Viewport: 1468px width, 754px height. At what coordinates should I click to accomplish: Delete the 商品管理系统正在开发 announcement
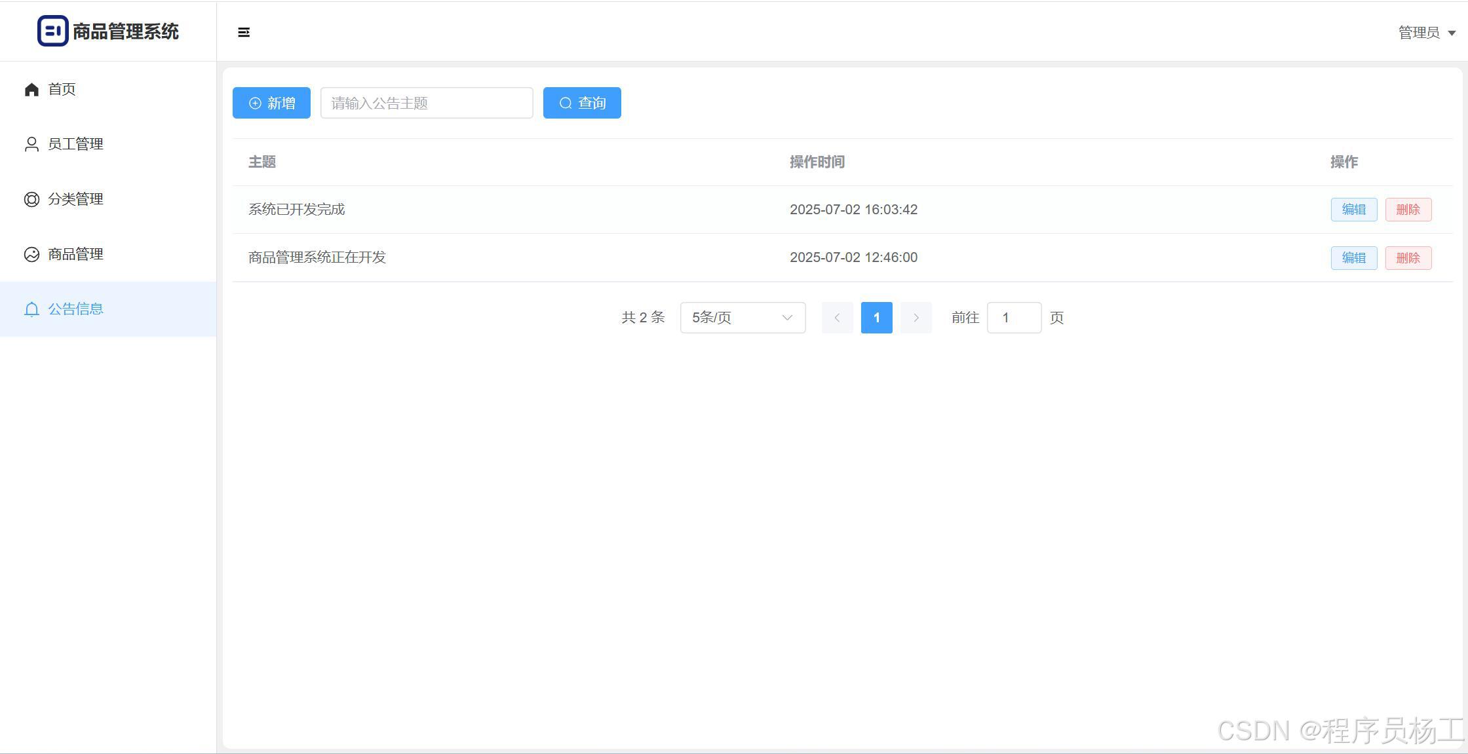pyautogui.click(x=1408, y=258)
